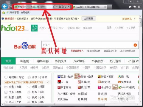Select the 热门游戏 navigation tab
This screenshot has height=107, width=143.
coord(115,61)
